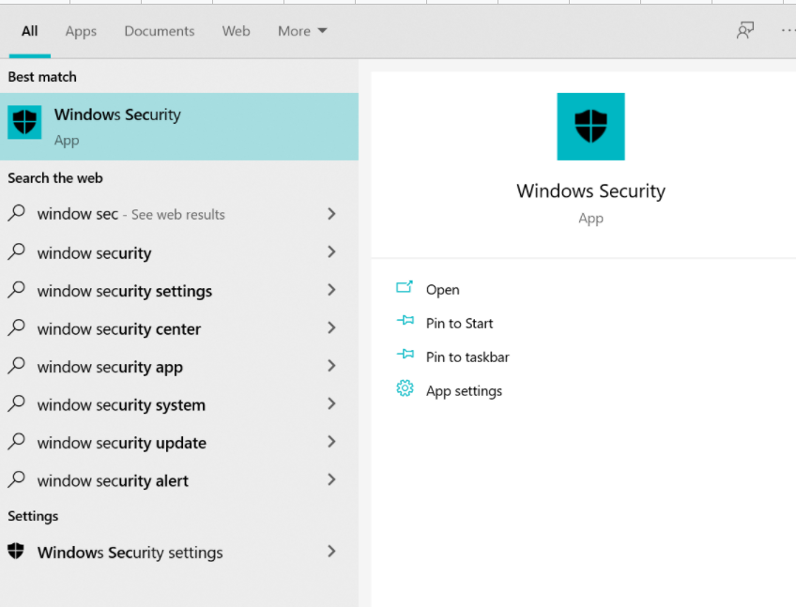Click the Windows Security shield icon in Best match
Image resolution: width=796 pixels, height=607 pixels.
point(25,123)
